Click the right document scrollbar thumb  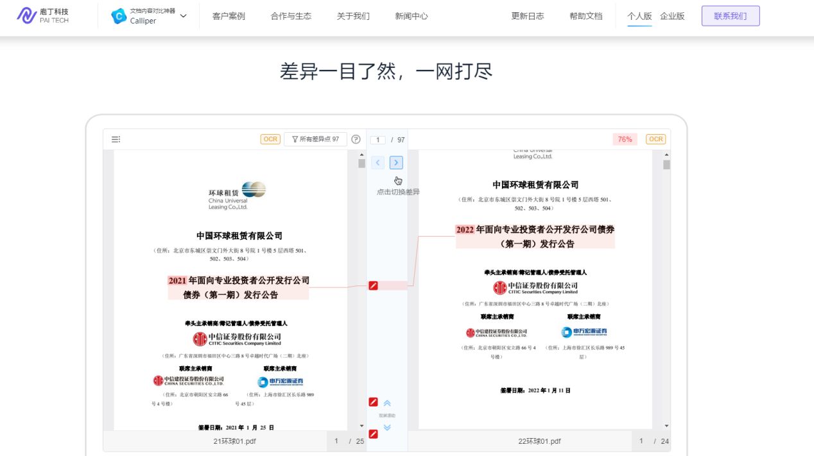[x=666, y=165]
